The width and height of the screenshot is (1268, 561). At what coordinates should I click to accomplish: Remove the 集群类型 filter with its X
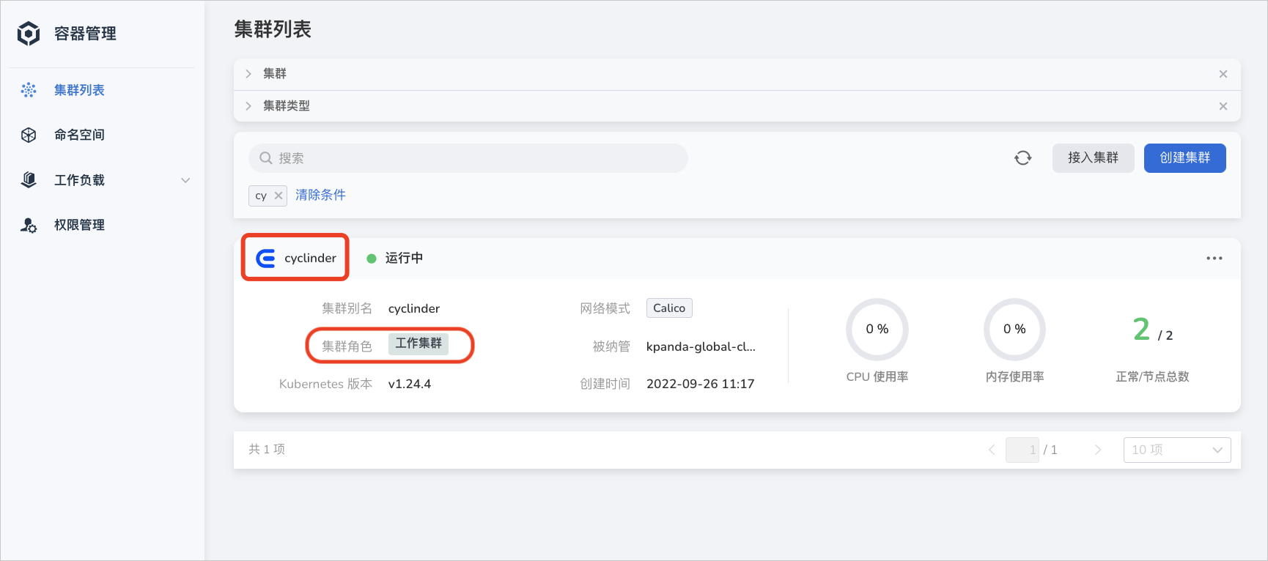pos(1223,106)
